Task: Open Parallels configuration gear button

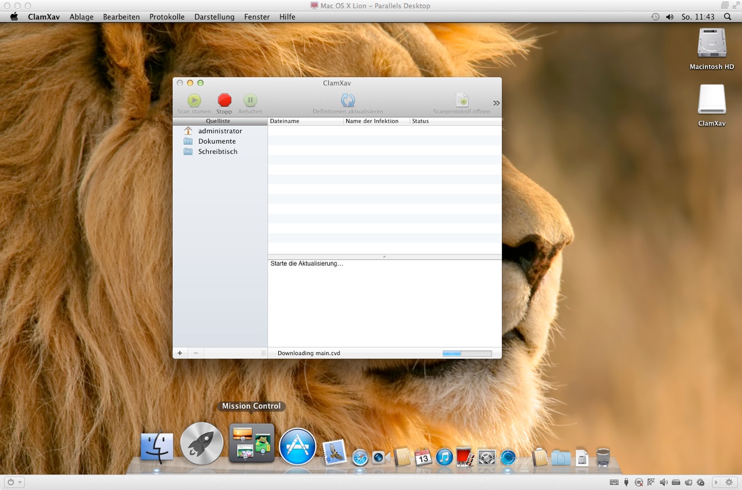Action: click(729, 482)
